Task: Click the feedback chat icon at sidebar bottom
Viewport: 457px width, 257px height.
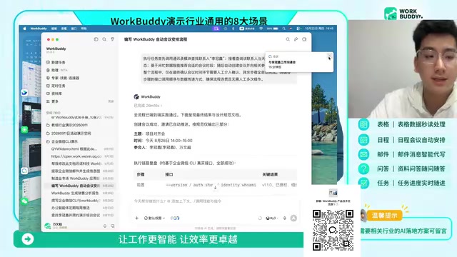Action: [113, 226]
